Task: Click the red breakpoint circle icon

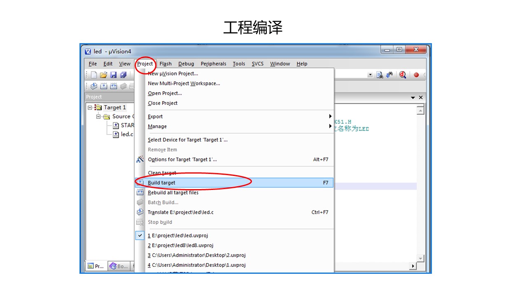Action: coord(416,75)
